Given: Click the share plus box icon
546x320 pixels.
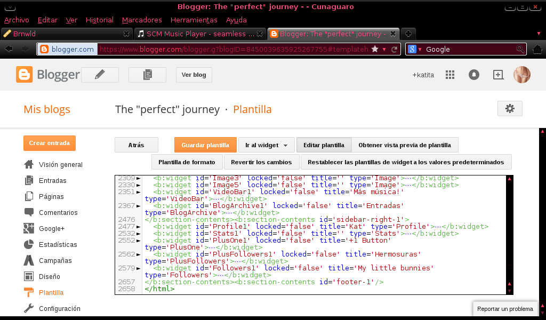Looking at the screenshot, I should (499, 75).
